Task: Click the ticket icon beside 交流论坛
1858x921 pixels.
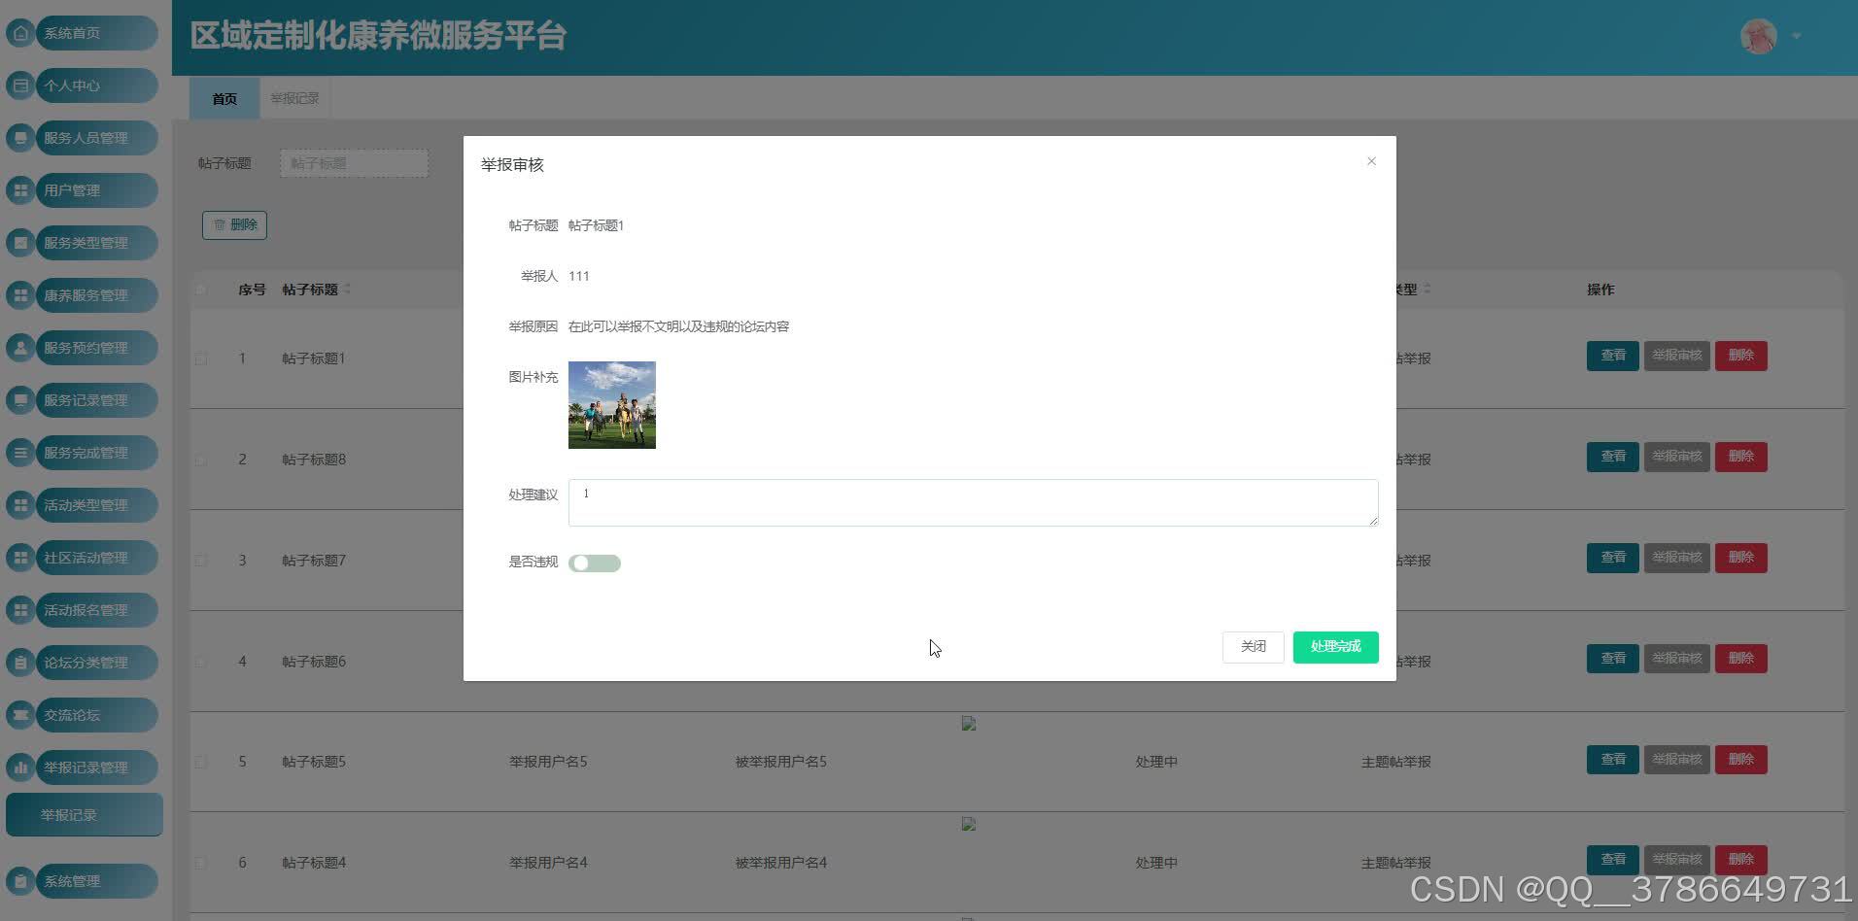Action: [20, 715]
